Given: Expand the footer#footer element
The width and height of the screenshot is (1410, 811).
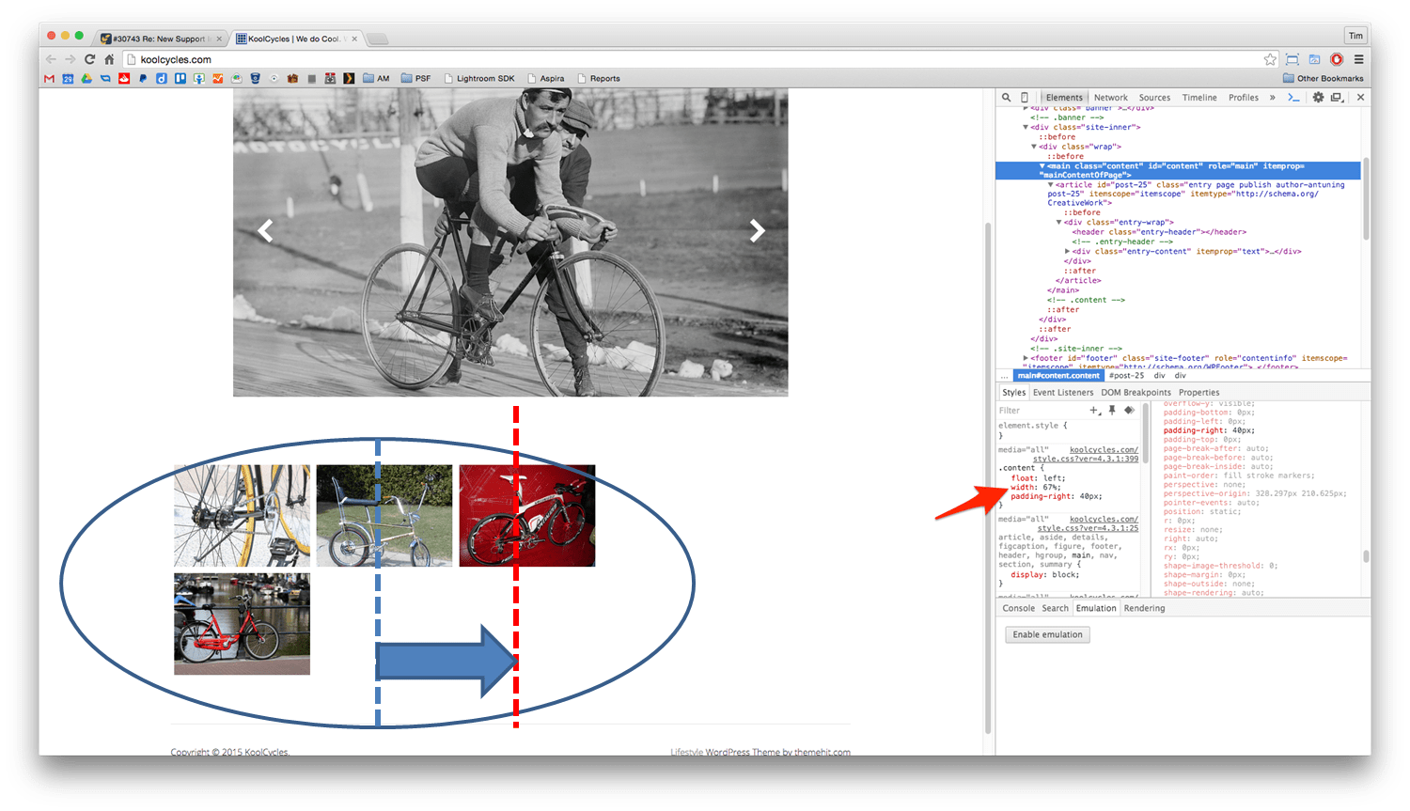Looking at the screenshot, I should 1026,357.
